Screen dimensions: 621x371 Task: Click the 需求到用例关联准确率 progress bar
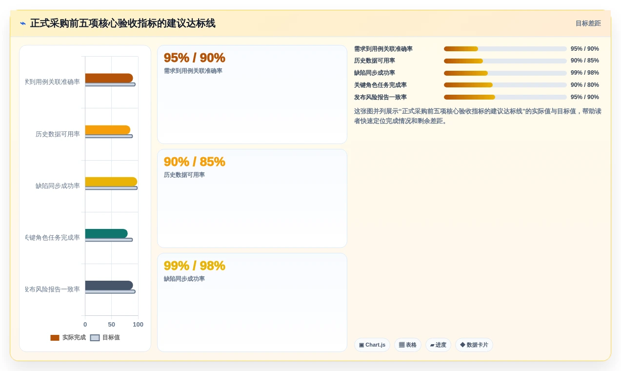tap(505, 49)
